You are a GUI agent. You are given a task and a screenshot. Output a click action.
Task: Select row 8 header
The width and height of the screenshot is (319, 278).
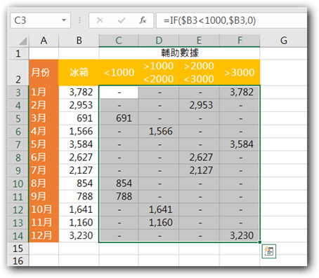click(x=18, y=158)
